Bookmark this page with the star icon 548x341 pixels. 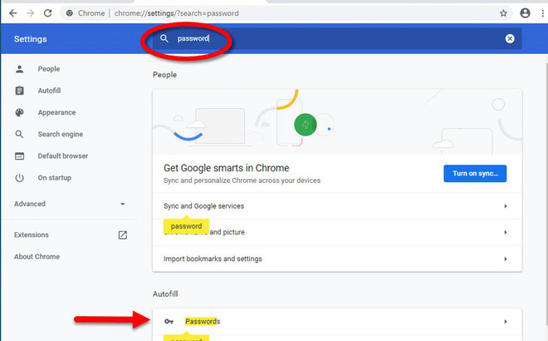(503, 13)
